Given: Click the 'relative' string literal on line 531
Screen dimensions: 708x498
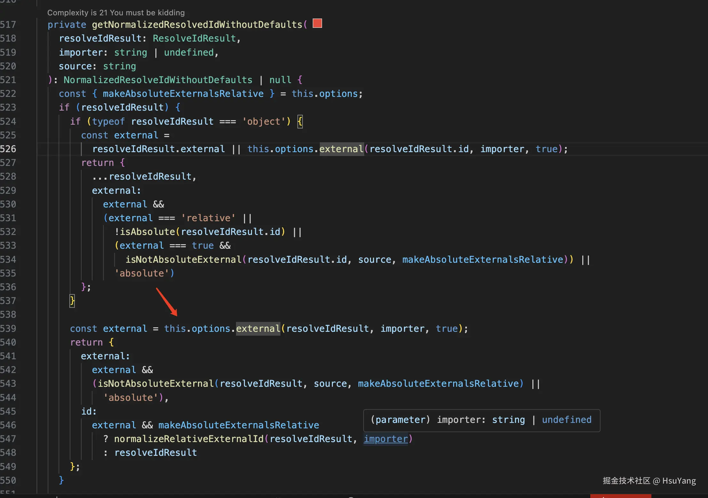Looking at the screenshot, I should [208, 218].
